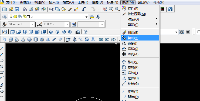
Task: Select the Line draw tool
Action: pyautogui.click(x=2, y=49)
